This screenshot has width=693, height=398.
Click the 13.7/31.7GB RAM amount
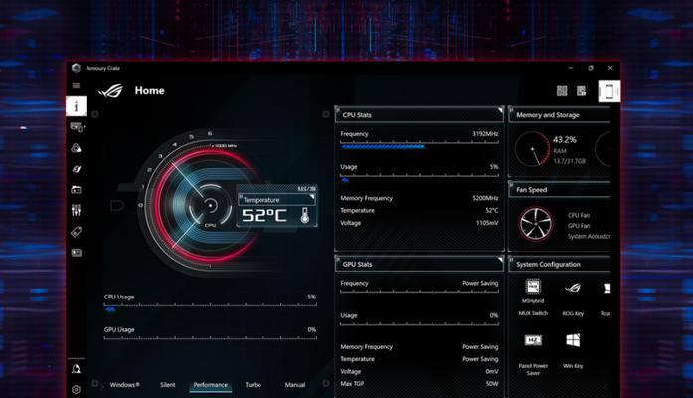pos(570,161)
